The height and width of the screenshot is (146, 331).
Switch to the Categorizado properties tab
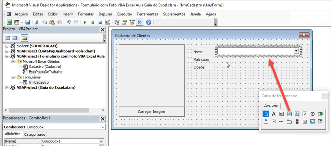click(34, 134)
